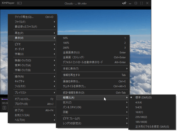Screen dimensions: 178x132
Task: Select 正方形ピクセルを想定 (SAR) option
Action: [x=152, y=127]
